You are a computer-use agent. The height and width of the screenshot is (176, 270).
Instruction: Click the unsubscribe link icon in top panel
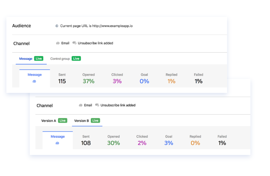(75, 43)
